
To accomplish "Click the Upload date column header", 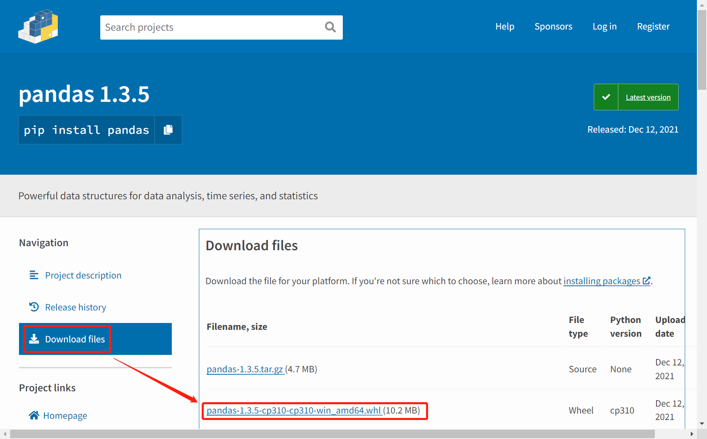I will 670,327.
